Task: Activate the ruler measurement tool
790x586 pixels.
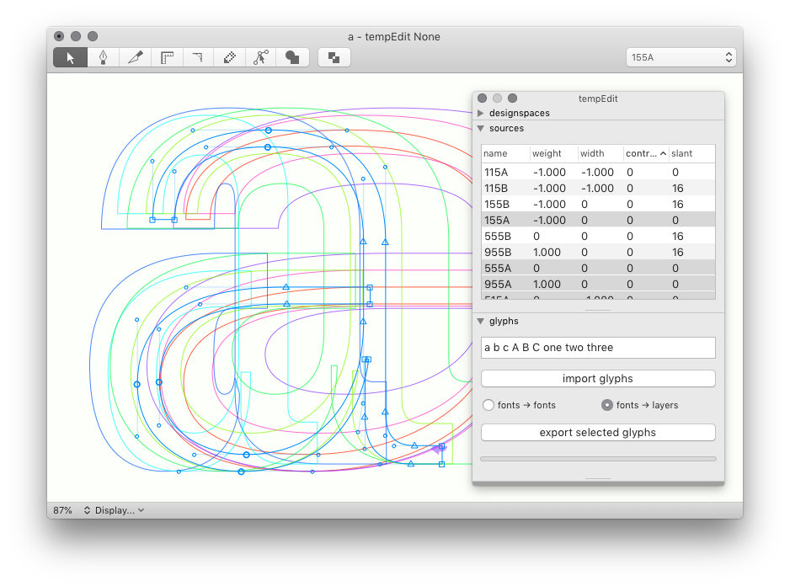Action: click(167, 57)
